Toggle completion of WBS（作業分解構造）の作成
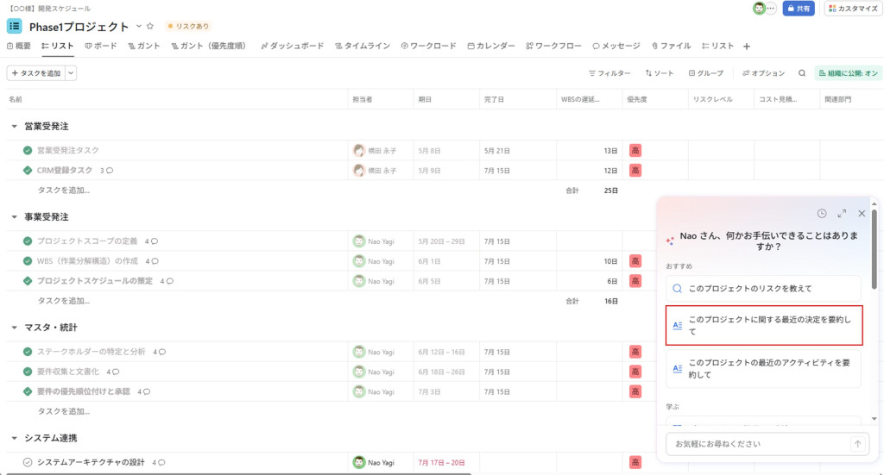The image size is (884, 475). click(28, 261)
